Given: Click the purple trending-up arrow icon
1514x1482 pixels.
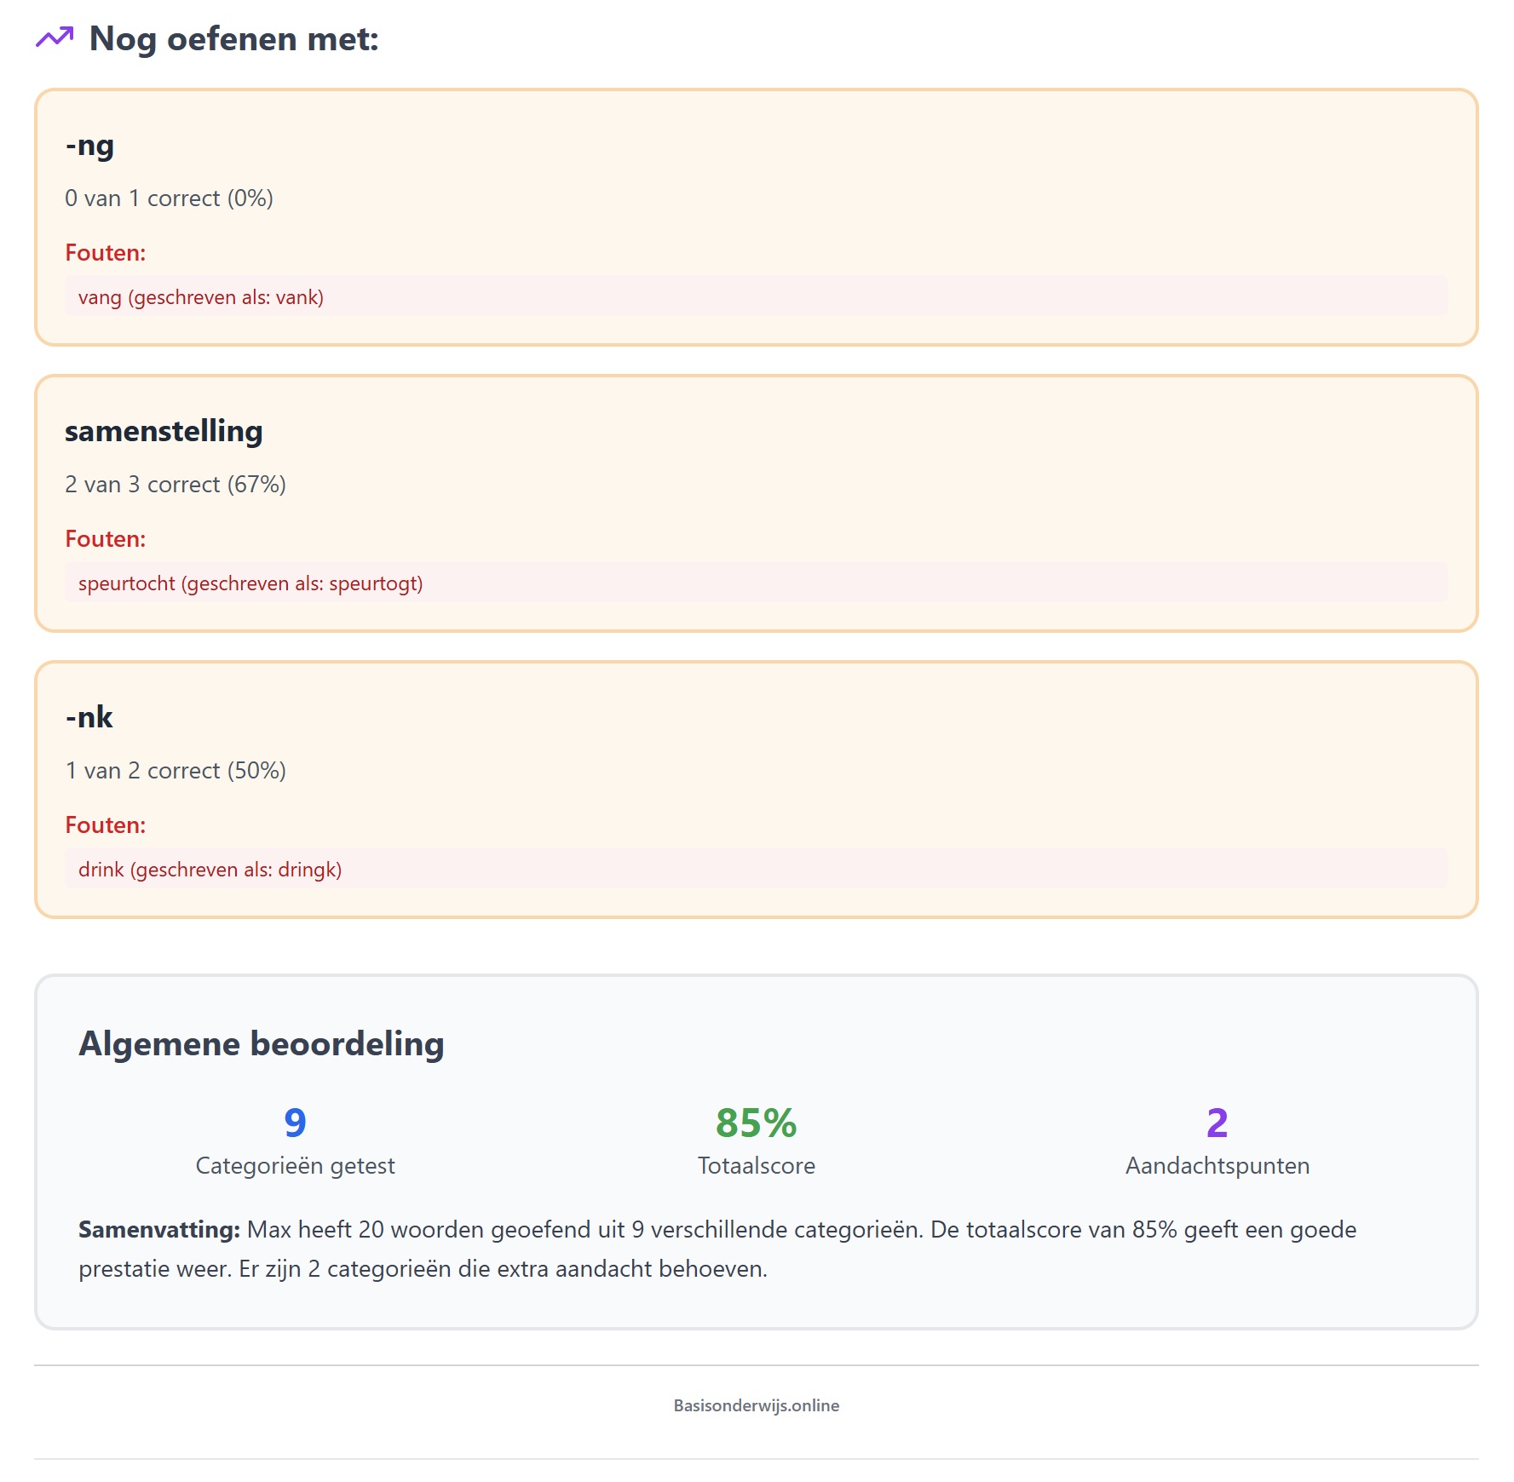Looking at the screenshot, I should click(55, 37).
